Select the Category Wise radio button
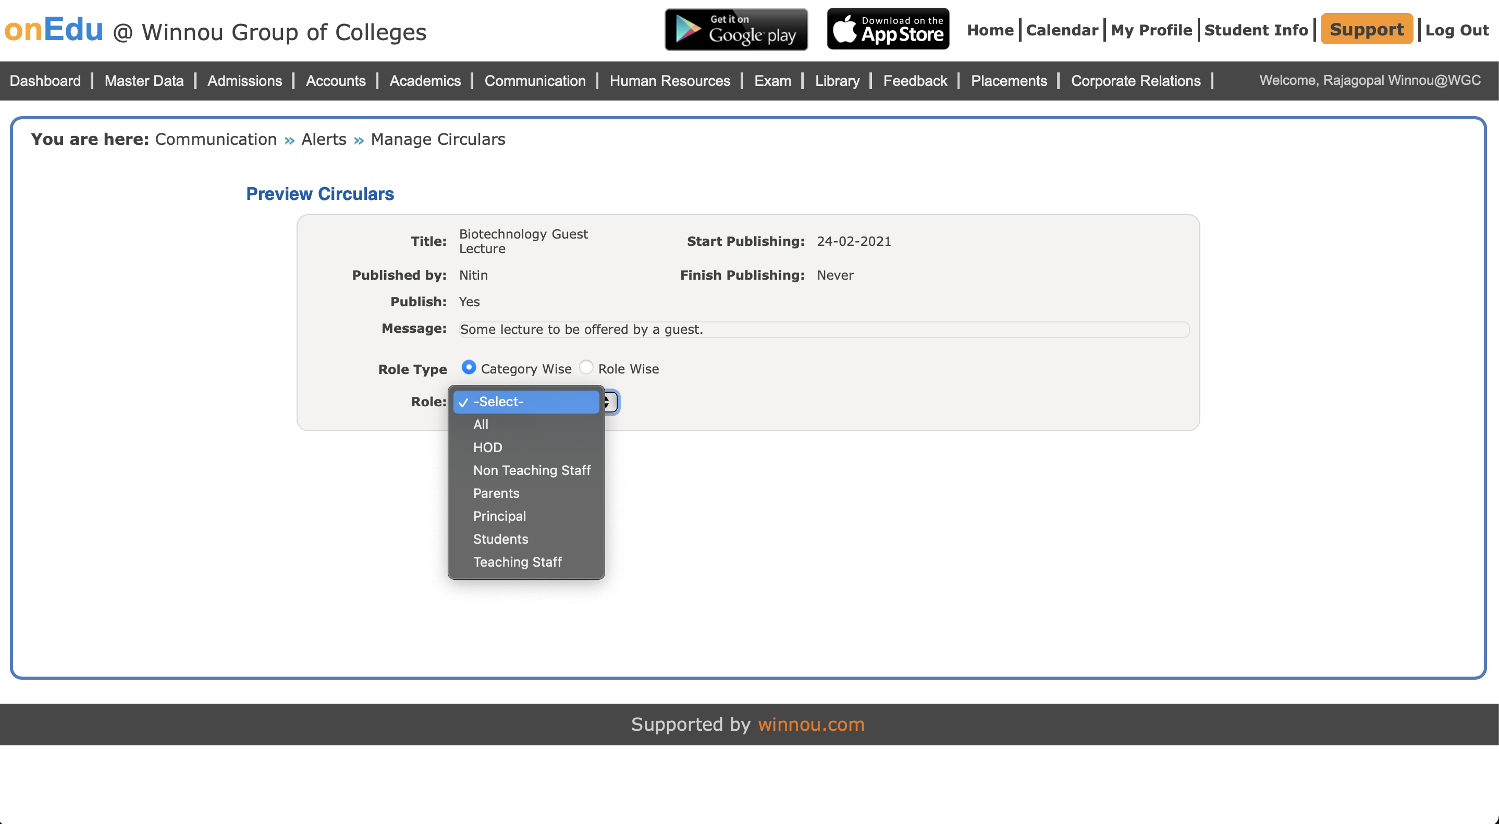 pyautogui.click(x=469, y=368)
